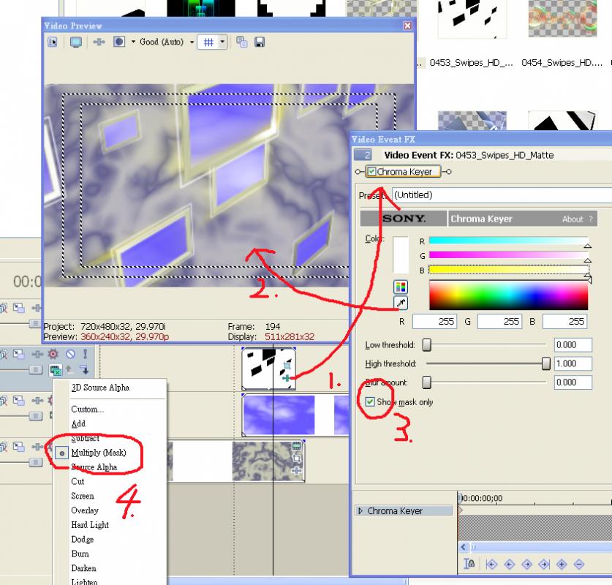Click the Compositing Mode icon on the track
This screenshot has height=585, width=612.
point(56,369)
